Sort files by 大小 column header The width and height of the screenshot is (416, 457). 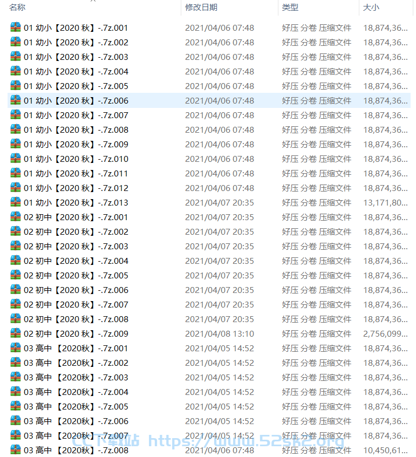371,8
